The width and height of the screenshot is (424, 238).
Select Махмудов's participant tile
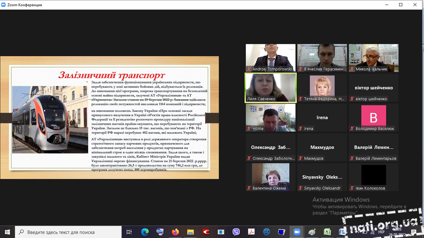point(322,147)
